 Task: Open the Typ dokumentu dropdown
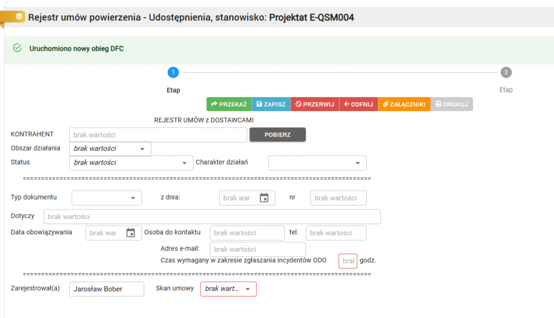click(133, 198)
